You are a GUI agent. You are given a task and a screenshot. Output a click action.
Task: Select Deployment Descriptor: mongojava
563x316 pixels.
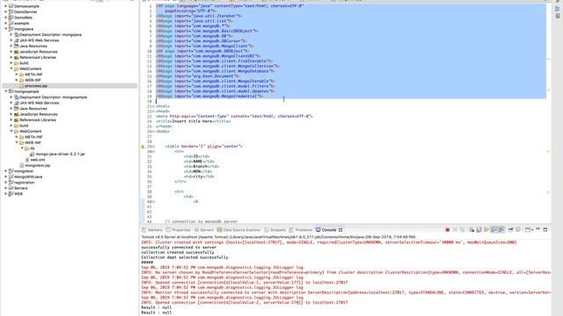(x=50, y=35)
